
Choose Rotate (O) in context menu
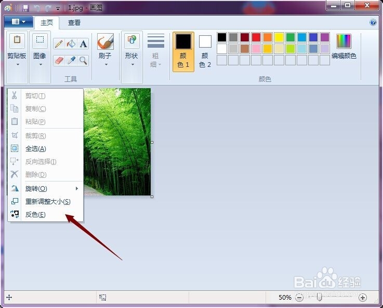pos(46,188)
